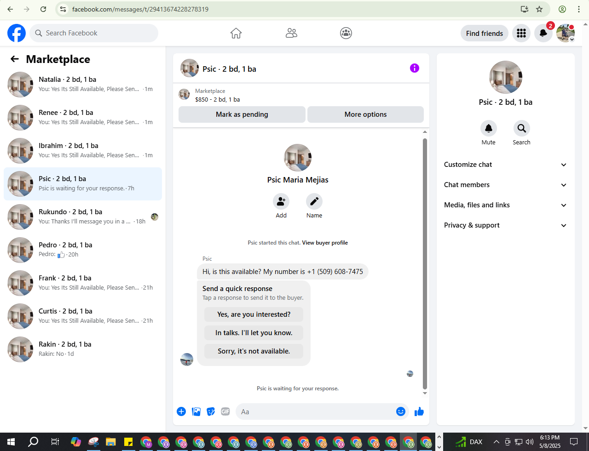The height and width of the screenshot is (451, 589).
Task: Open more actions plus icon
Action: click(181, 411)
